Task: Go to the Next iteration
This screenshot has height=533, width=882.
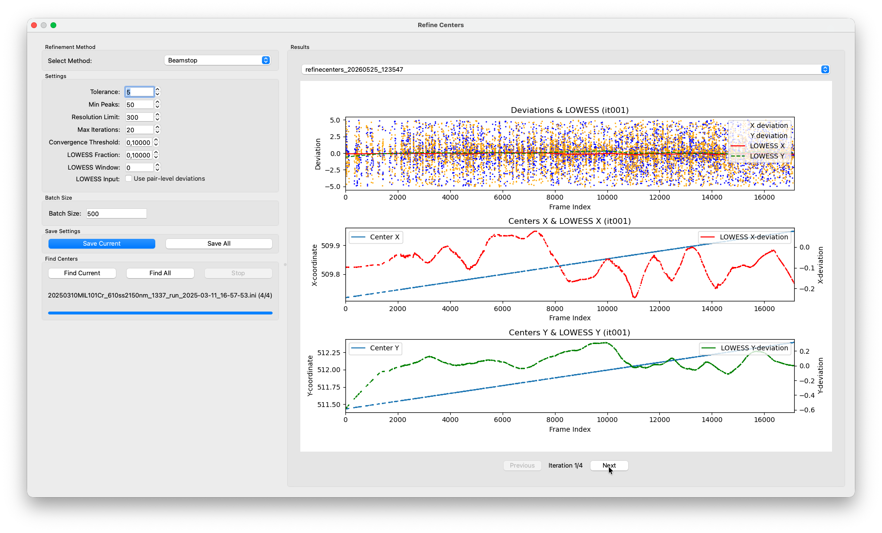Action: click(609, 466)
